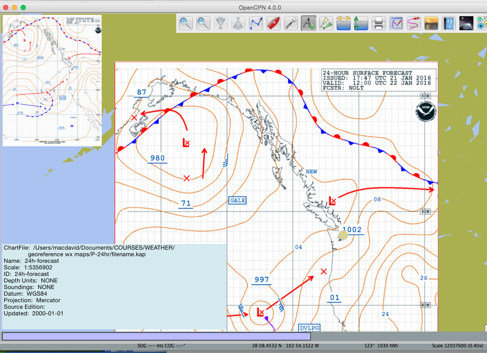The image size is (487, 353).
Task: Toggle the track recording icon (pink path)
Action: click(x=414, y=23)
